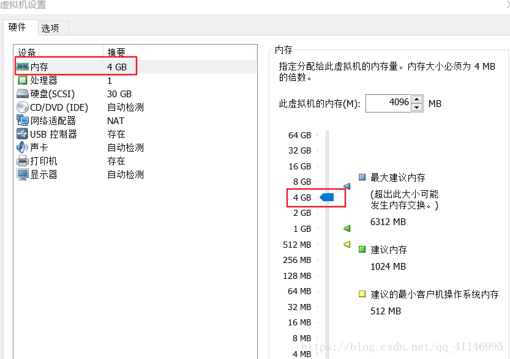Select the memory (内存) device icon

23,67
